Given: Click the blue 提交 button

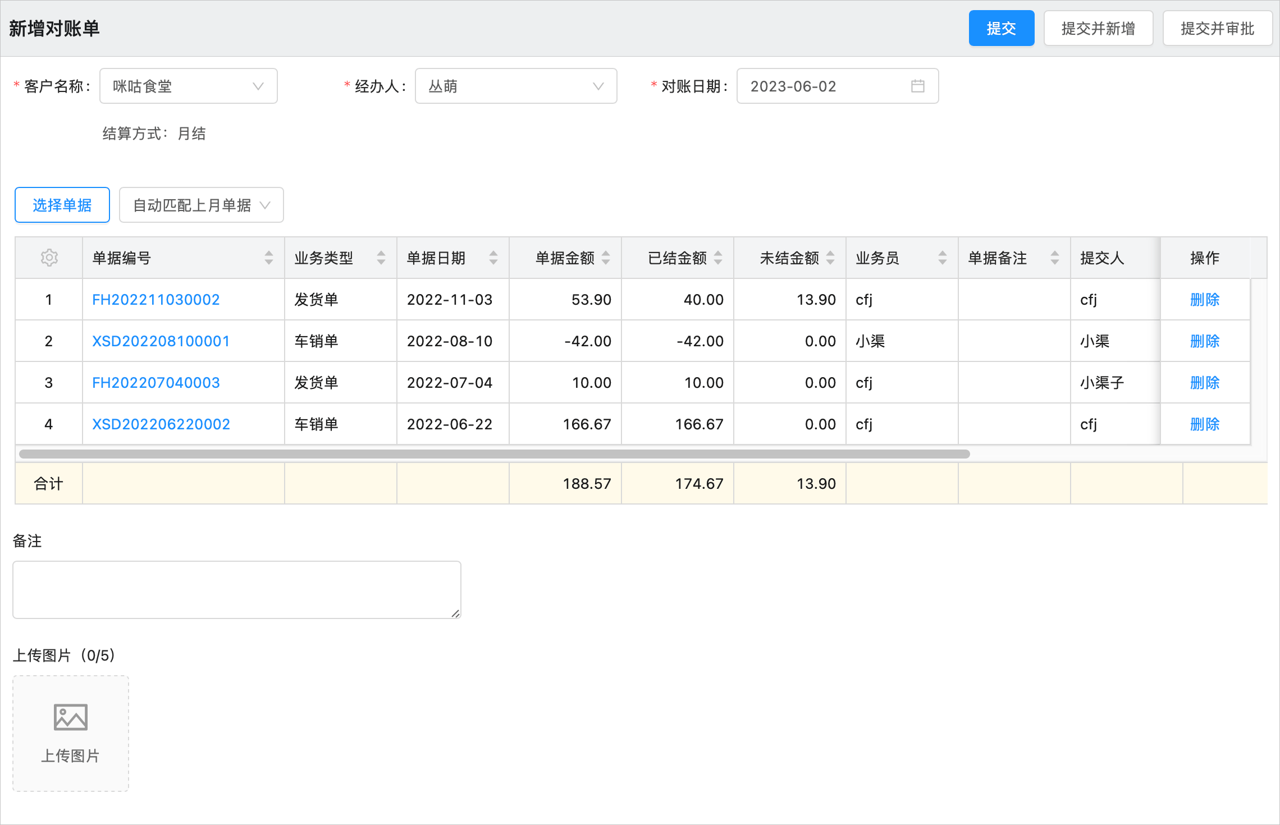Looking at the screenshot, I should coord(1001,28).
